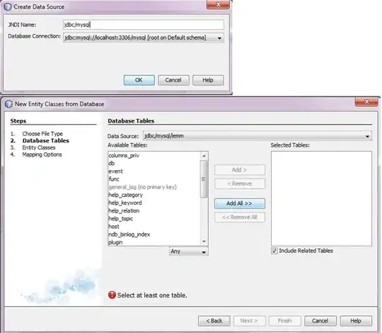This screenshot has height=333, width=382.
Task: Open the Any filter dropdown
Action: tap(189, 252)
